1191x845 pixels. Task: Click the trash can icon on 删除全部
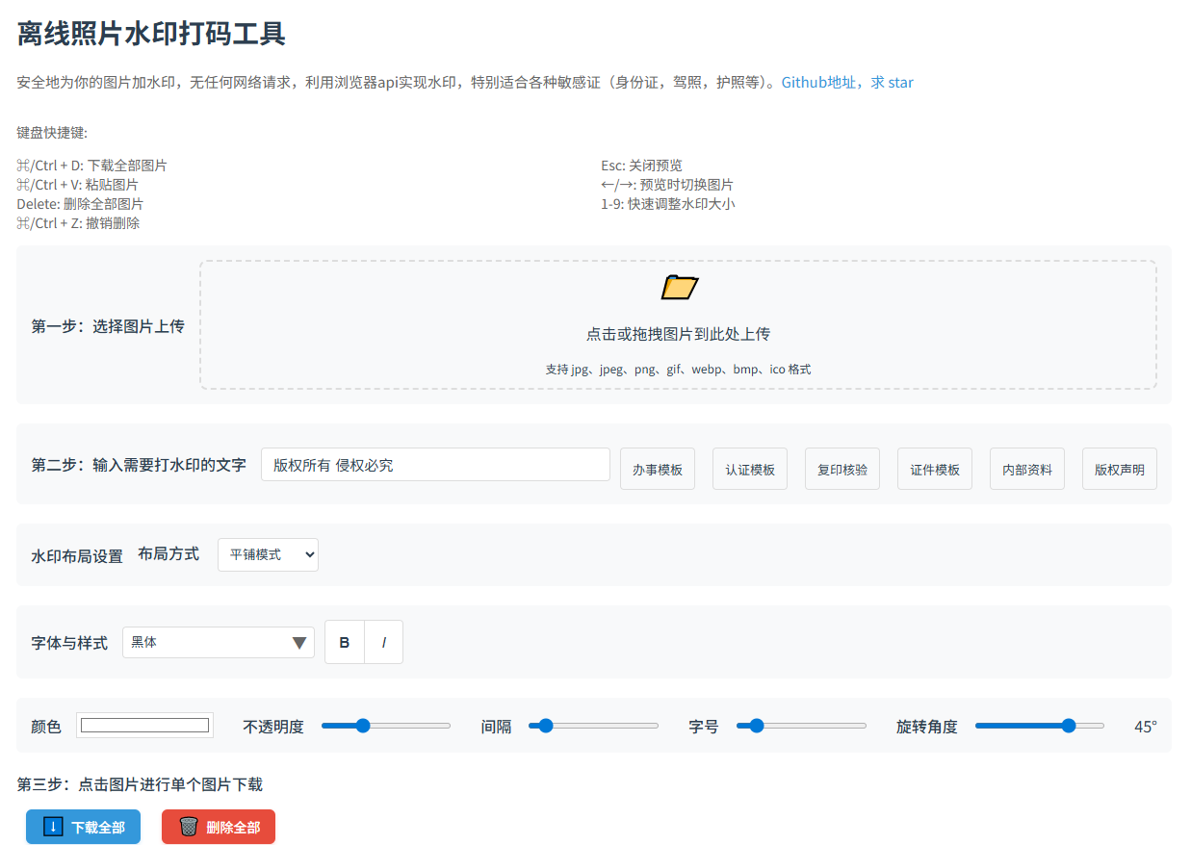click(189, 827)
